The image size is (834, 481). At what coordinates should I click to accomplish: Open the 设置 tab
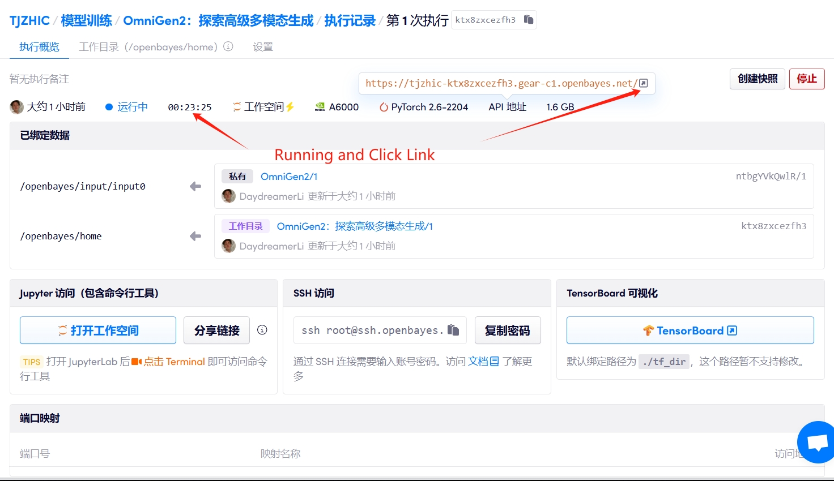tap(263, 47)
